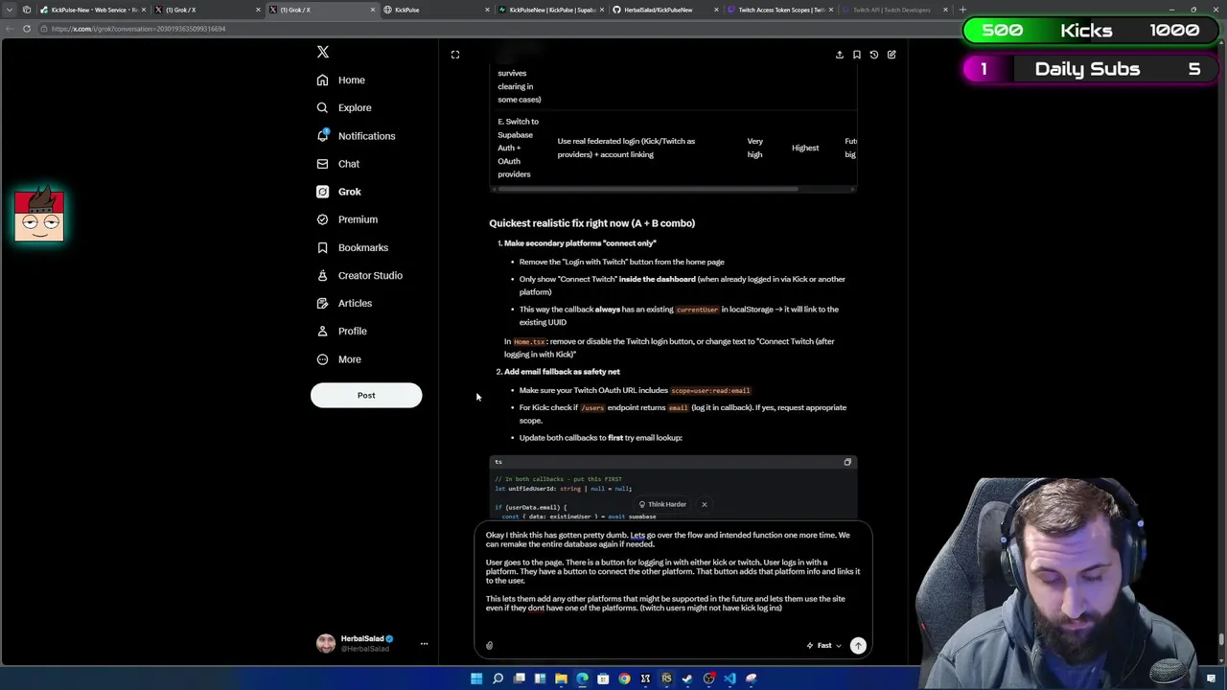The image size is (1227, 690).
Task: Switch to the KickPulse browser tab
Action: click(x=434, y=10)
